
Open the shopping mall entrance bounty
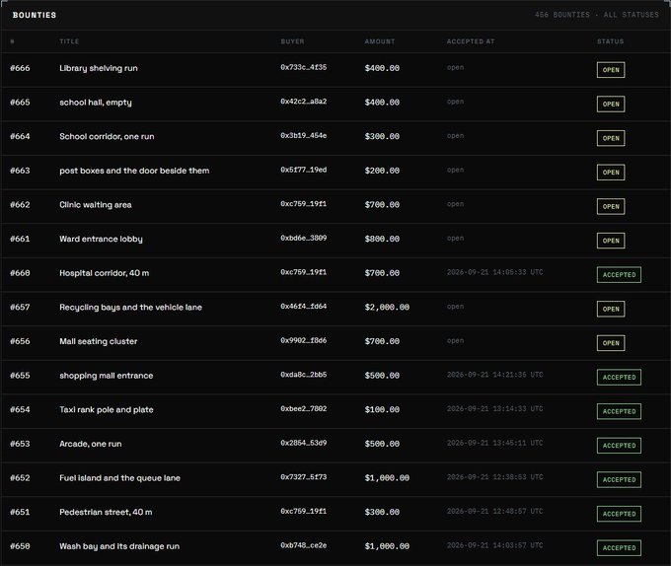tap(107, 376)
